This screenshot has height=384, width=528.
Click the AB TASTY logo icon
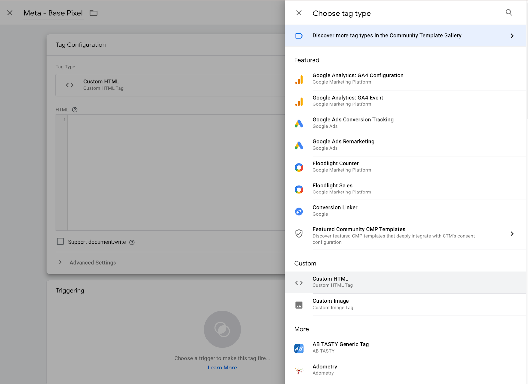(x=299, y=348)
